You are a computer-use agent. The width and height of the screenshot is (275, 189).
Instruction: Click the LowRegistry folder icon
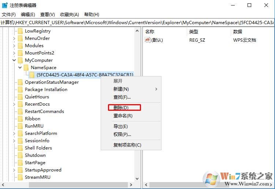coord(21,31)
